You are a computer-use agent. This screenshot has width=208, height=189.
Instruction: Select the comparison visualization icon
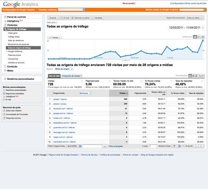[x=200, y=76]
